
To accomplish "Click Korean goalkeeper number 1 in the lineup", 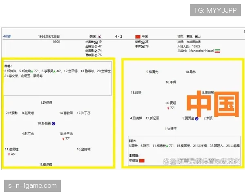I will pos(46,102).
